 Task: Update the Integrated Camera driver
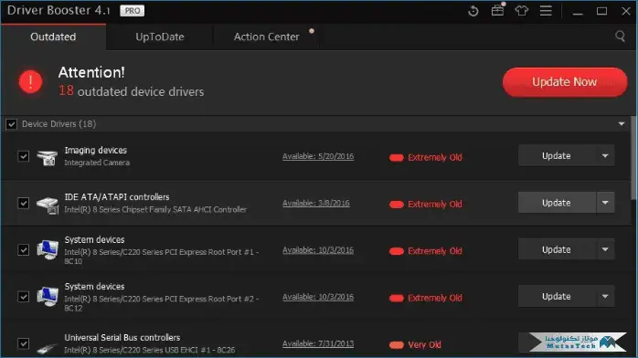point(557,156)
